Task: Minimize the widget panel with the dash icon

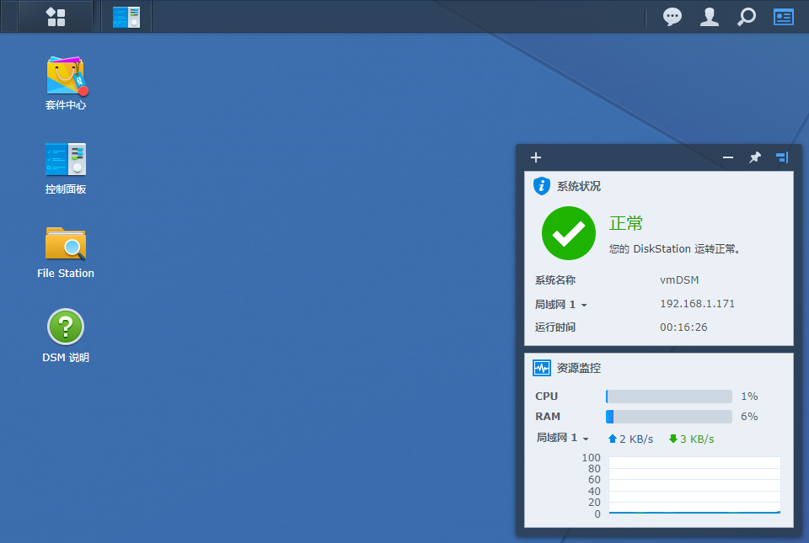Action: tap(728, 157)
